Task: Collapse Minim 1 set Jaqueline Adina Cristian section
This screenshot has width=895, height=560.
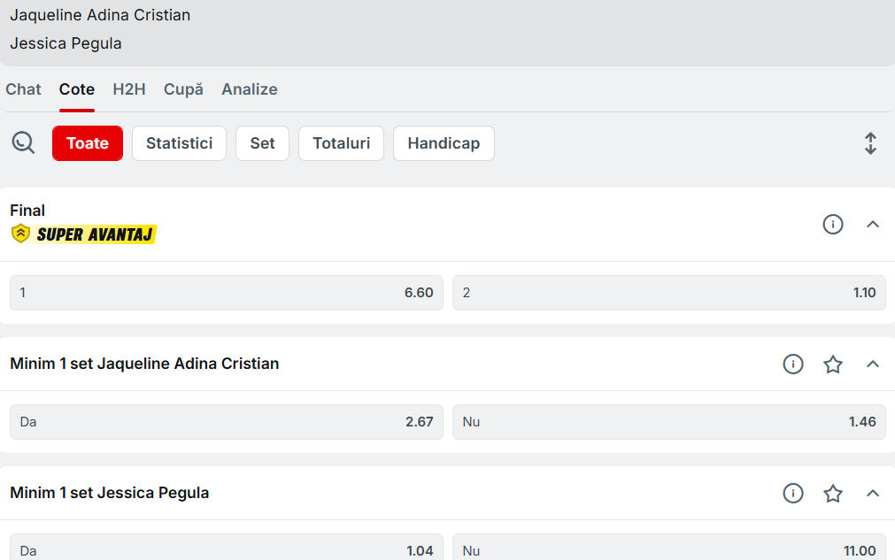Action: click(x=873, y=364)
